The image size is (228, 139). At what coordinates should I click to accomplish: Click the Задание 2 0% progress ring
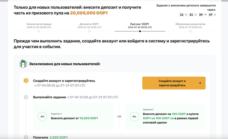(134, 116)
